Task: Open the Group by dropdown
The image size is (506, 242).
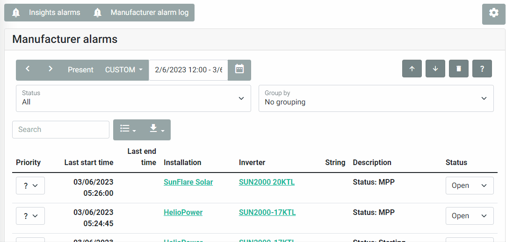Action: point(376,98)
